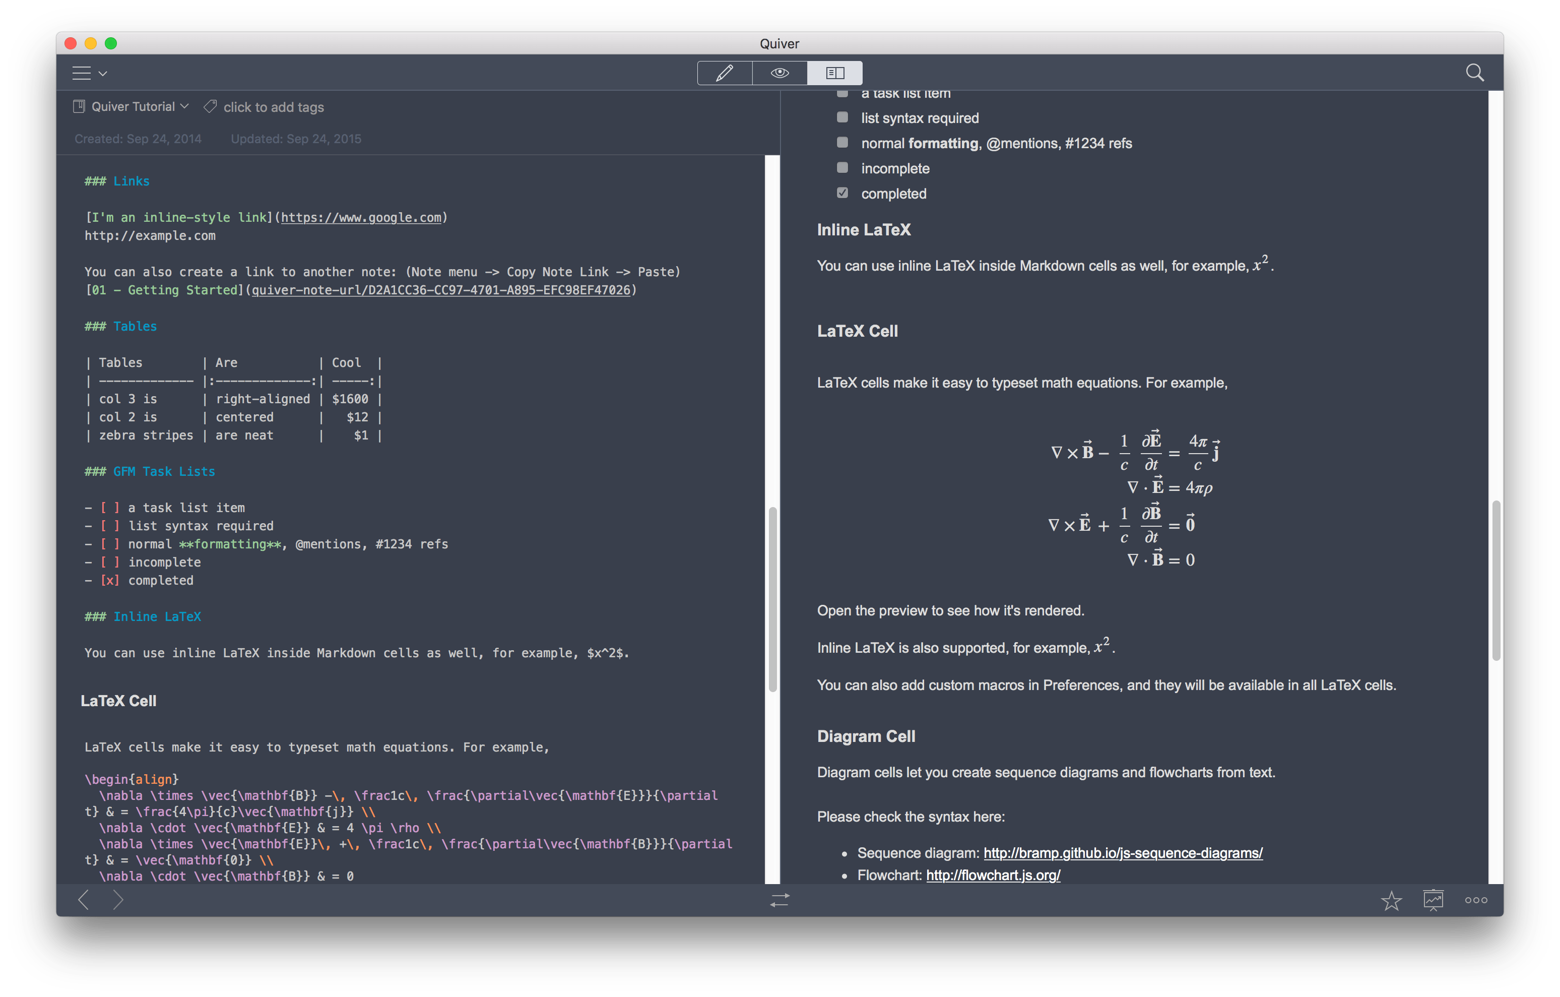This screenshot has width=1560, height=997.
Task: Open the three-dots more options menu
Action: [x=1476, y=900]
